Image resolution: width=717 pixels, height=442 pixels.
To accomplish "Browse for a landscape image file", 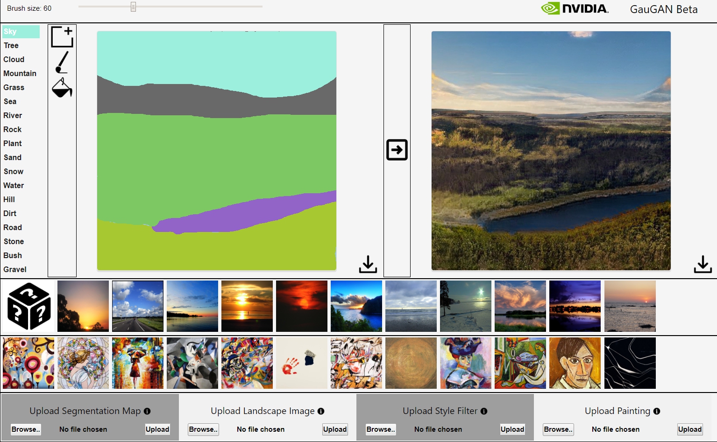I will point(203,429).
